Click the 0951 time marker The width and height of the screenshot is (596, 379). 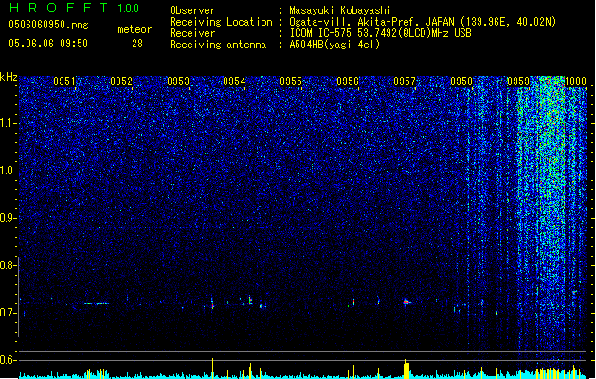64,81
